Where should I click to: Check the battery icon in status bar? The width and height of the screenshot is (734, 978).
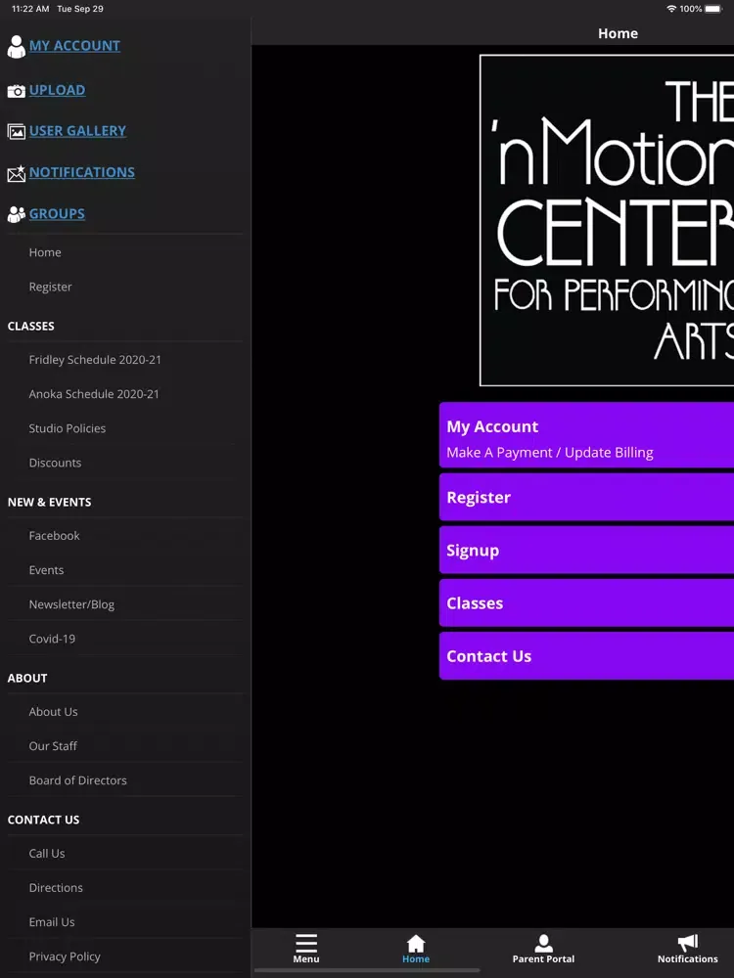click(712, 9)
